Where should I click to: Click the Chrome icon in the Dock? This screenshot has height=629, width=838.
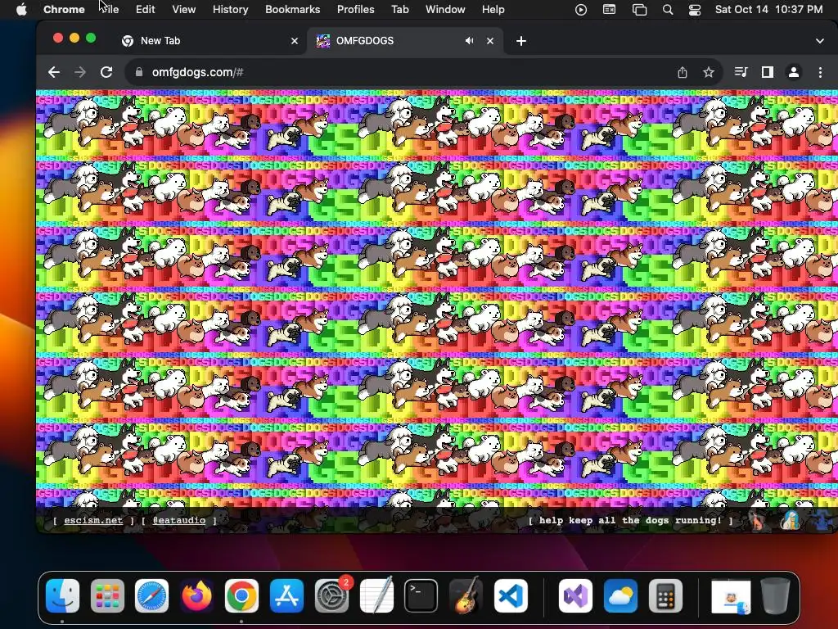click(241, 596)
